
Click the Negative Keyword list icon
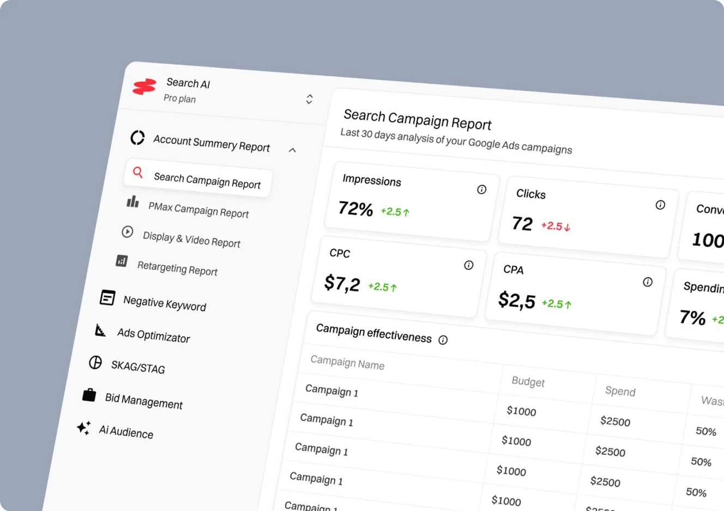coord(107,297)
